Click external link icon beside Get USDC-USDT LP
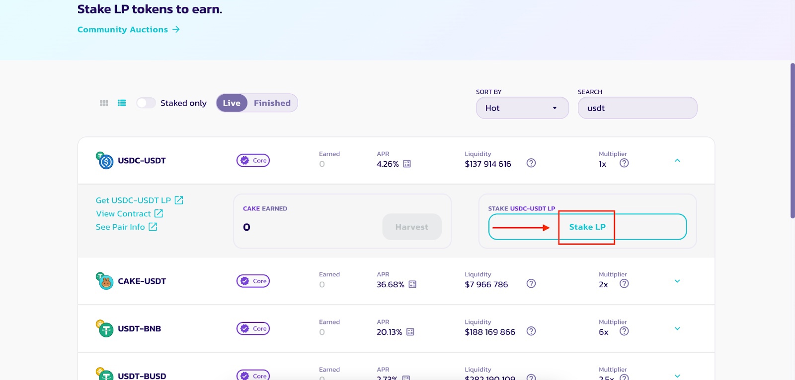 coord(179,200)
